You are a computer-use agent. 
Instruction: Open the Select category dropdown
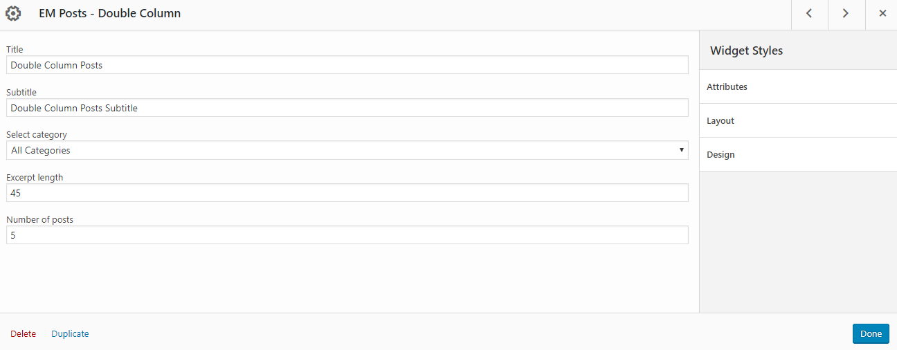(x=347, y=150)
